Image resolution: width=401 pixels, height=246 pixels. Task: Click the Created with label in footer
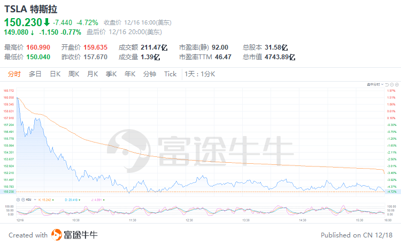28,235
